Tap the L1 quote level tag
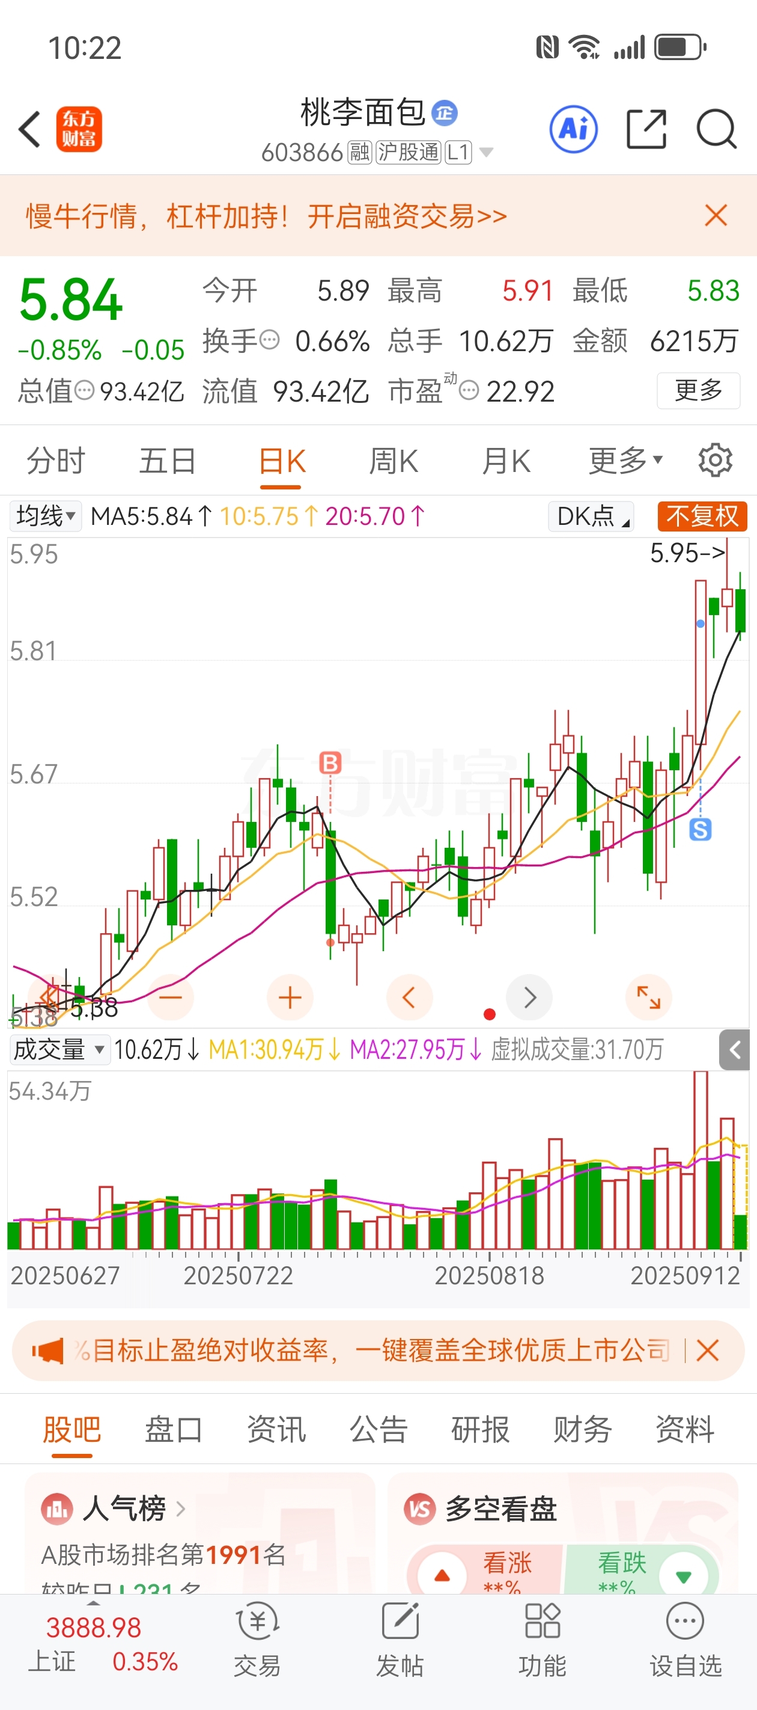This screenshot has height=1710, width=757. pos(458,153)
